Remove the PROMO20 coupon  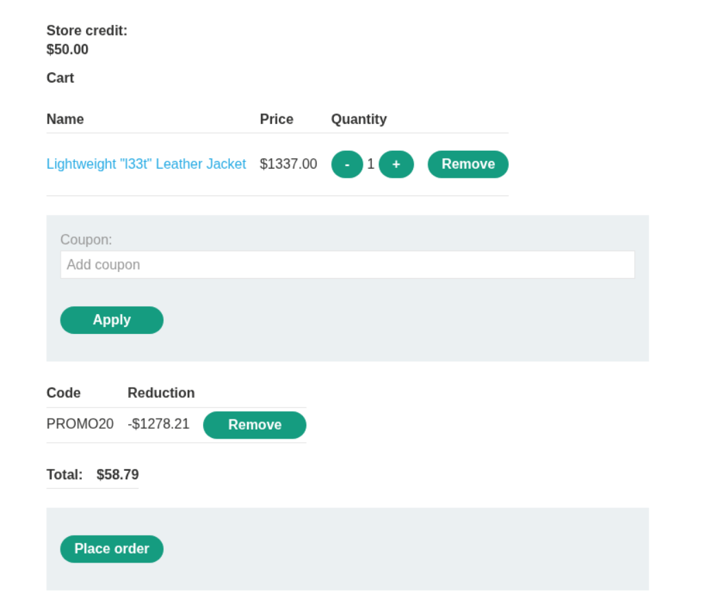(254, 425)
